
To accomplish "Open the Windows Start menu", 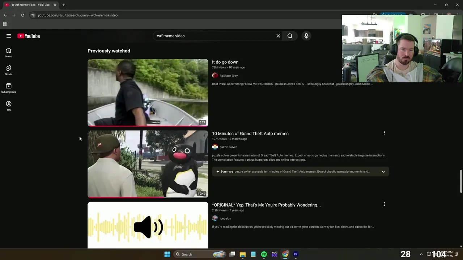I will [167, 254].
